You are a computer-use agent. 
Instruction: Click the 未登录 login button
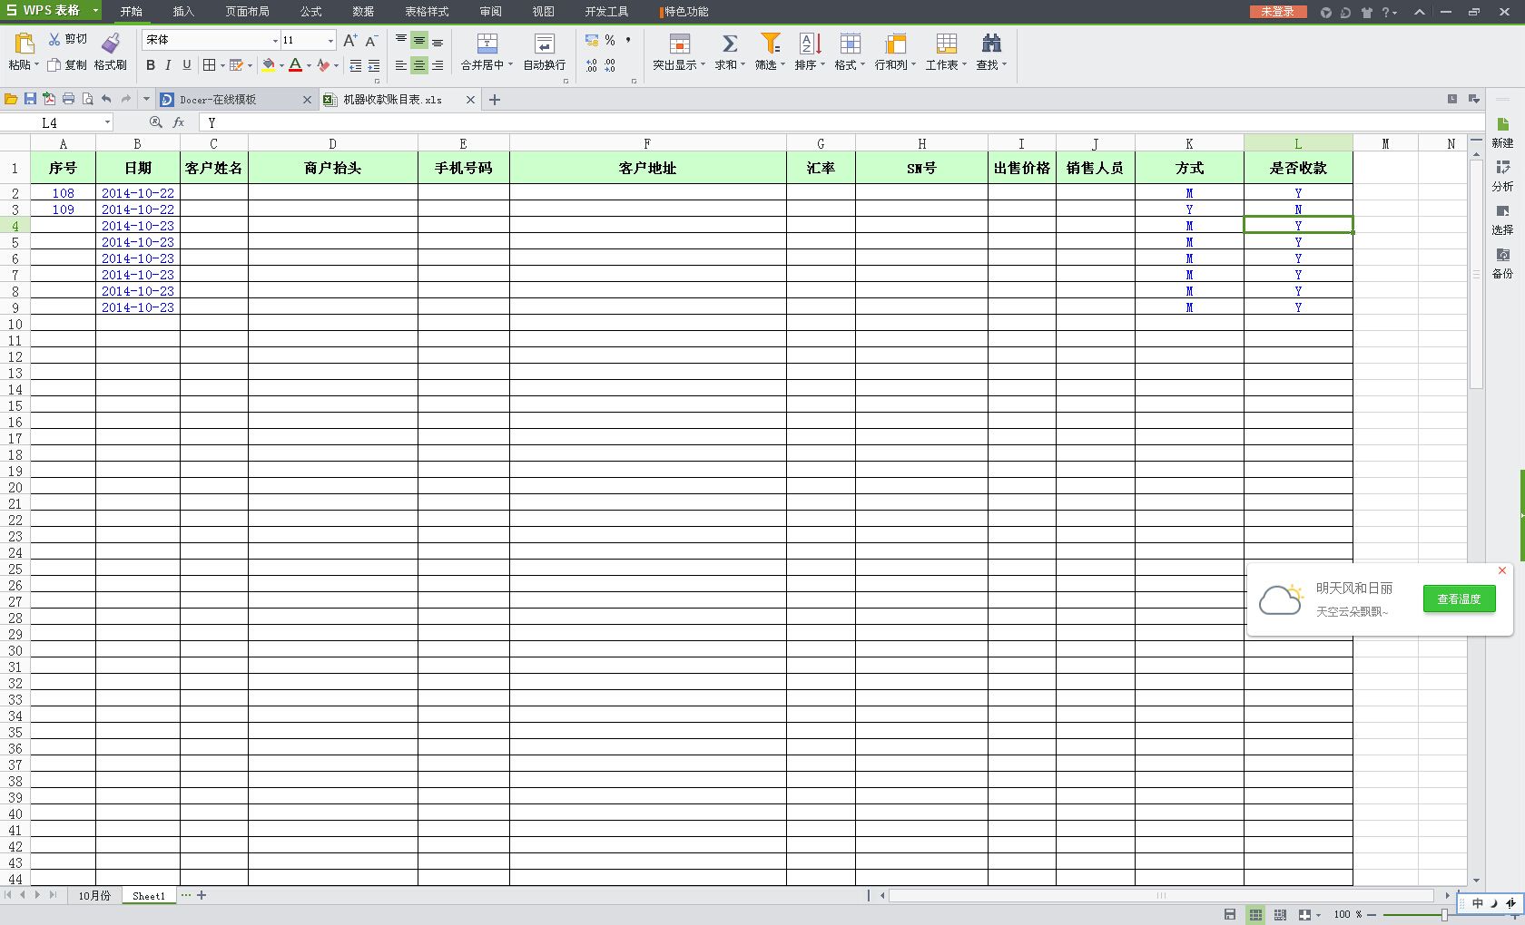(1277, 12)
